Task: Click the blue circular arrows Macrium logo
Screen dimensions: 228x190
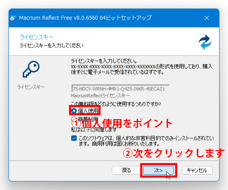Action: 205,42
